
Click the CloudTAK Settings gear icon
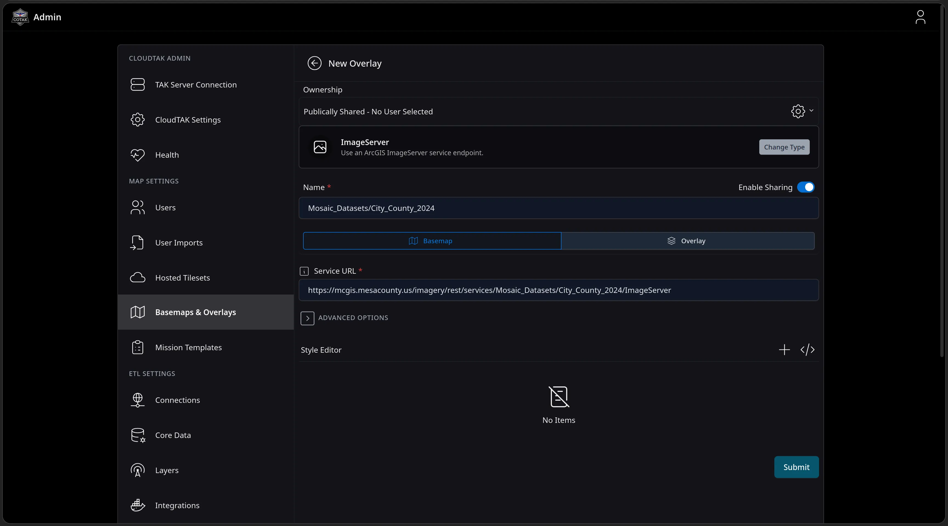tap(138, 120)
